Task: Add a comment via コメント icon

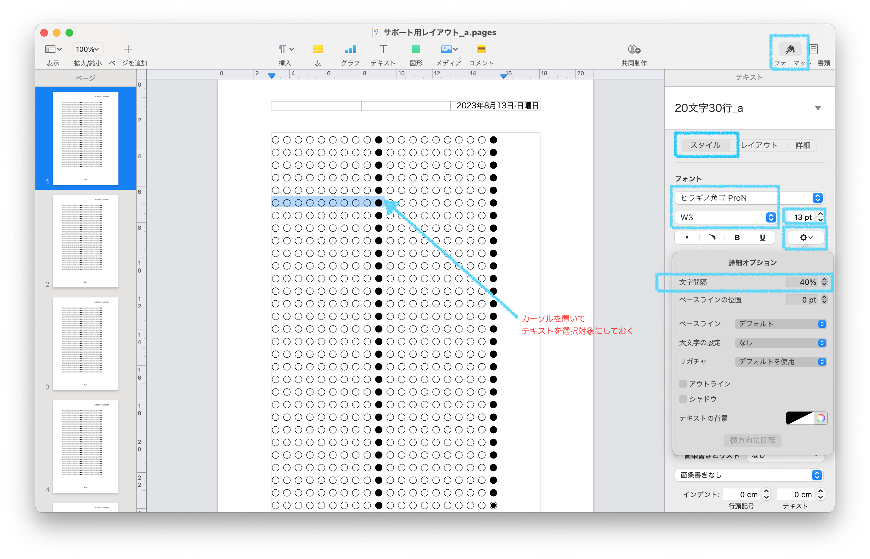Action: 481,49
